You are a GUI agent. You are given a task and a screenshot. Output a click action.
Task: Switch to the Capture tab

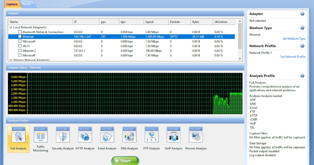12,4
